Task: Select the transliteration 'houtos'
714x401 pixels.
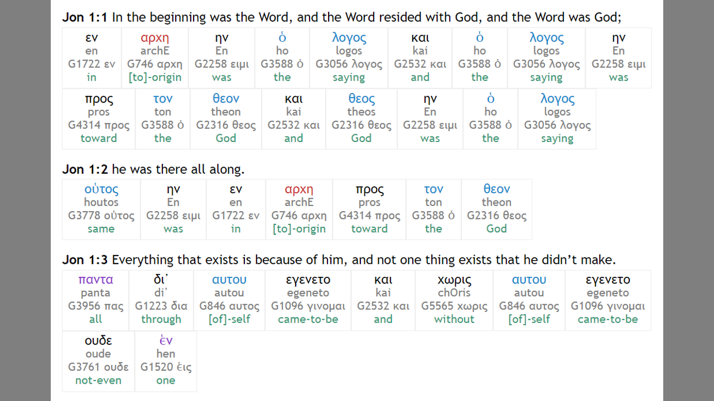Action: coord(101,202)
